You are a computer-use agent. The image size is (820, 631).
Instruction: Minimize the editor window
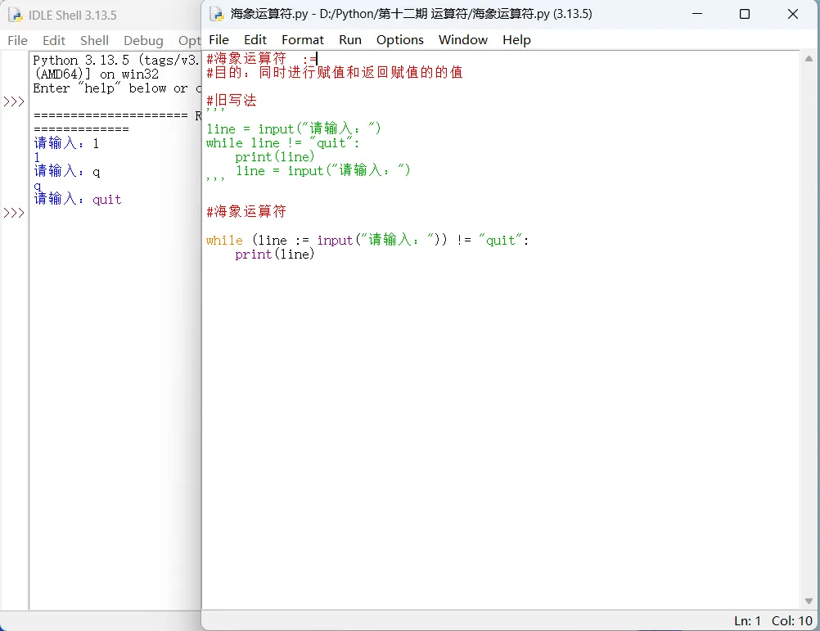[x=696, y=14]
